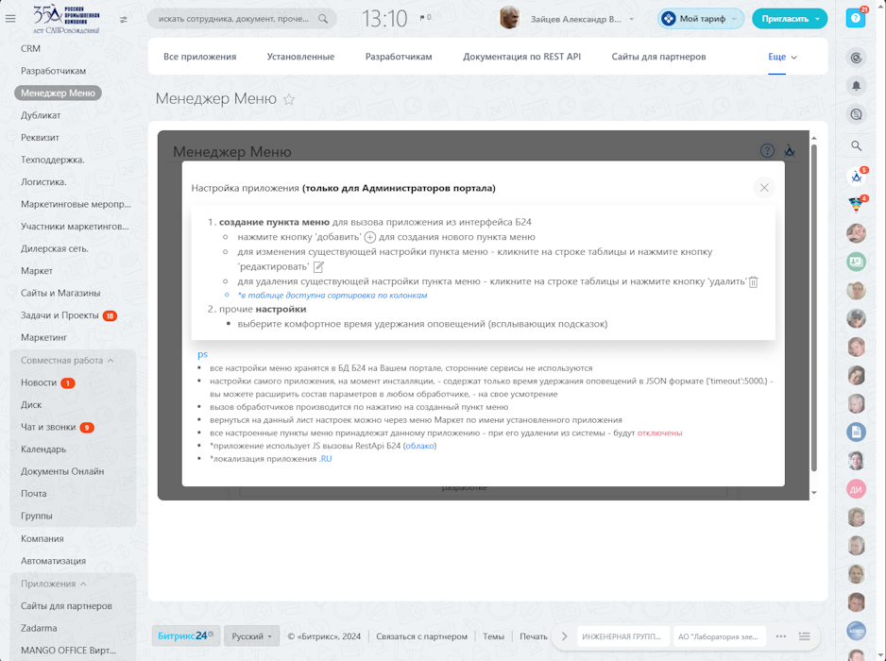
Task: Click the compass logo icon in app header
Action: pyautogui.click(x=790, y=150)
